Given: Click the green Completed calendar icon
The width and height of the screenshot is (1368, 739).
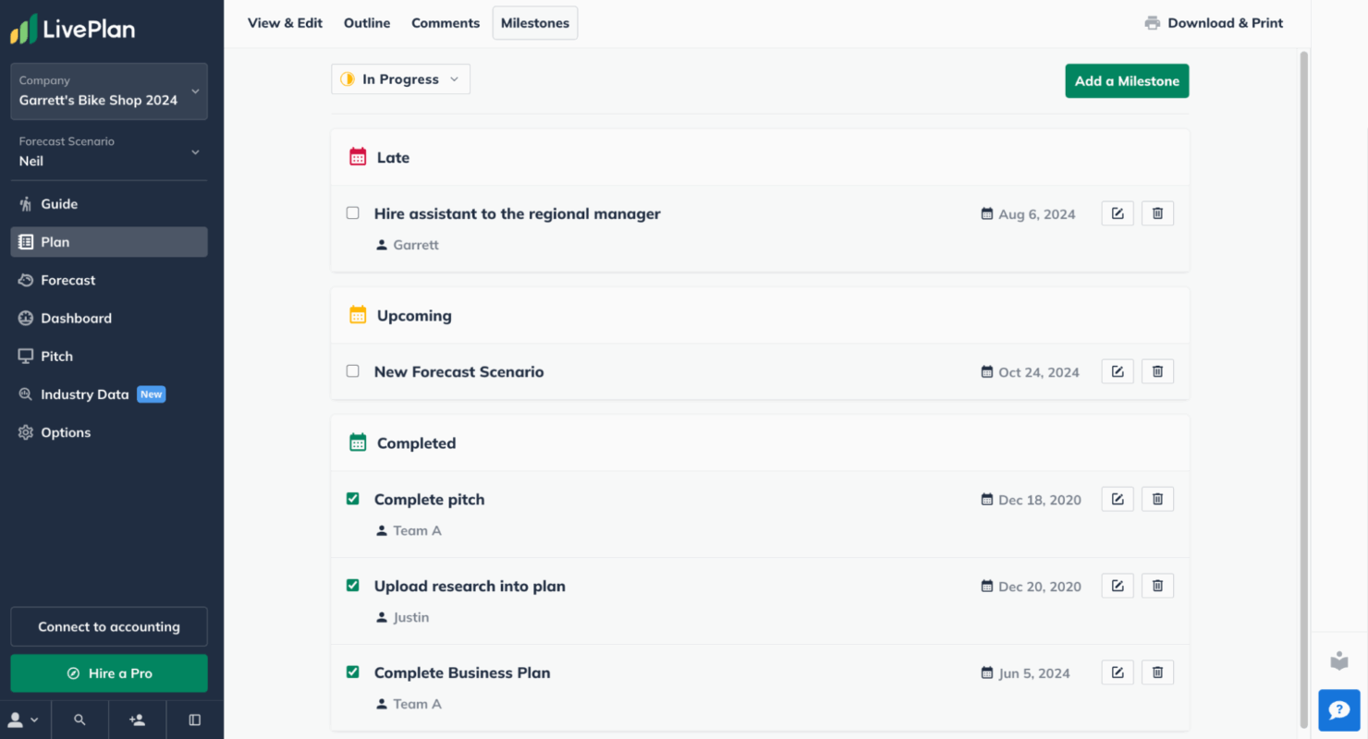Looking at the screenshot, I should pos(358,442).
